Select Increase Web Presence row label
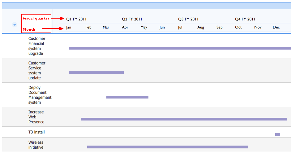This screenshot has height=153, width=291. click(36, 117)
